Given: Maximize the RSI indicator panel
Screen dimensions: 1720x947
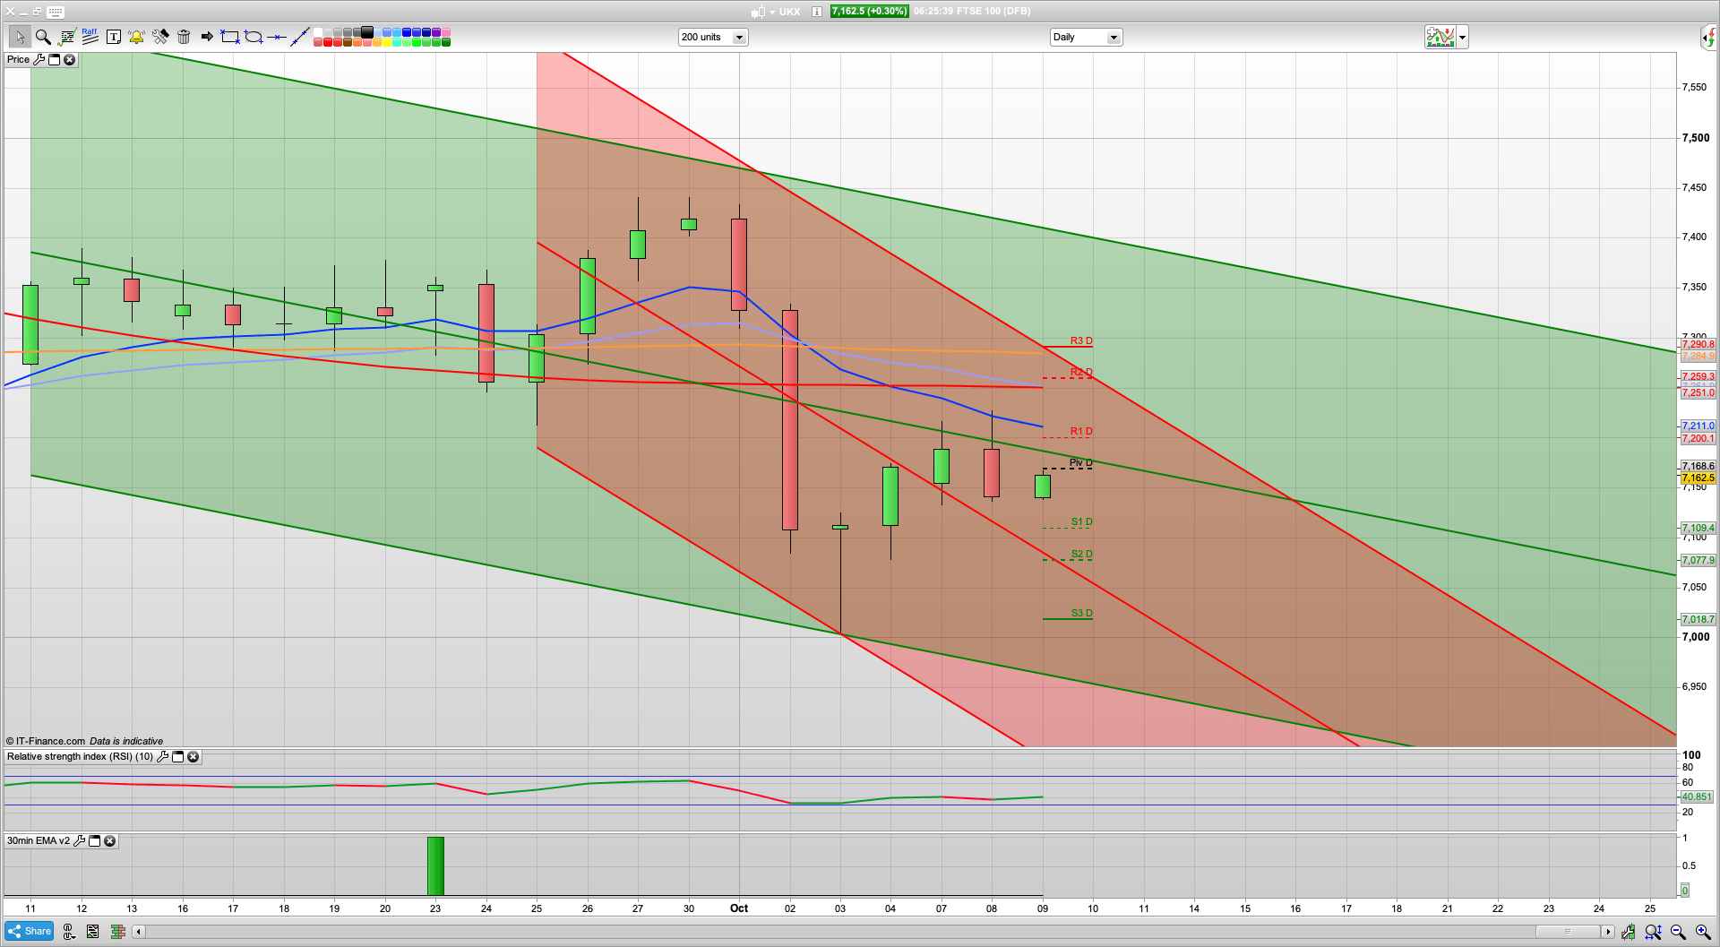Looking at the screenshot, I should click(x=177, y=756).
